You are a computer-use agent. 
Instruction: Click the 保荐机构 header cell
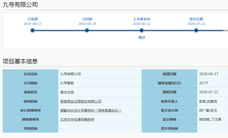30,101
